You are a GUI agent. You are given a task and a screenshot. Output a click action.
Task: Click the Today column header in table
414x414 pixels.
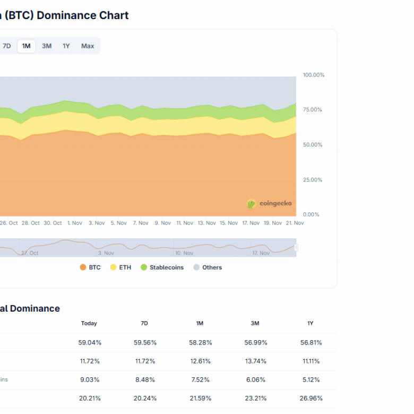coord(89,323)
